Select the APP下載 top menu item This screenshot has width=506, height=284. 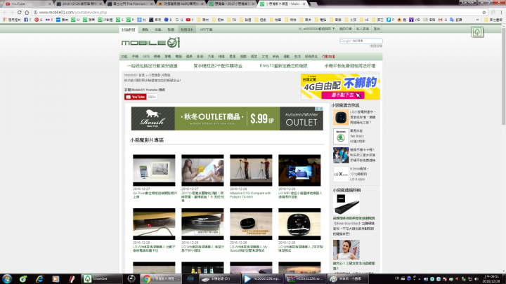tap(206, 29)
